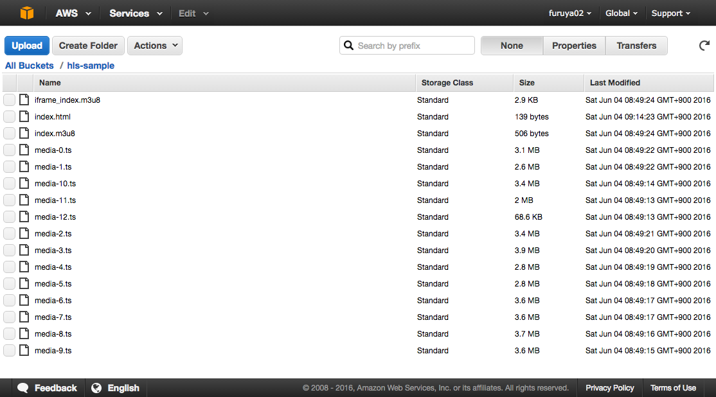Click the file icon beside media-12.ts
The image size is (716, 397).
[24, 217]
